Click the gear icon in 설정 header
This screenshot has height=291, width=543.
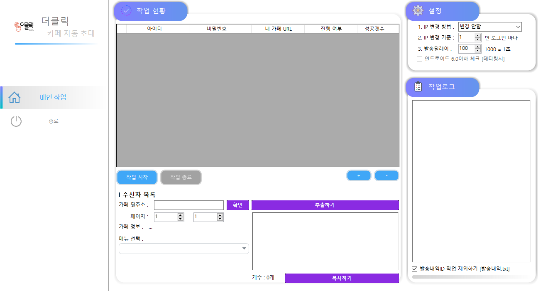pyautogui.click(x=418, y=11)
